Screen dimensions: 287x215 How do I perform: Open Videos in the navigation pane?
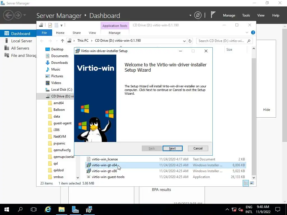56,83
